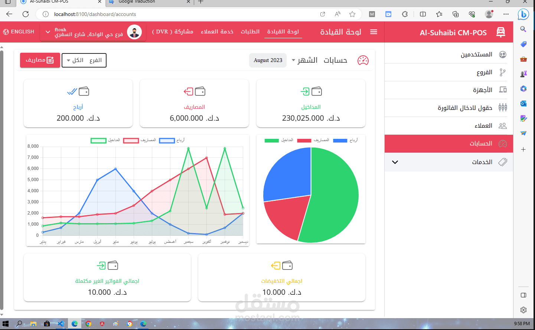Click the المستخدمين users icon
Viewport: 535px width, 330px height.
point(503,55)
